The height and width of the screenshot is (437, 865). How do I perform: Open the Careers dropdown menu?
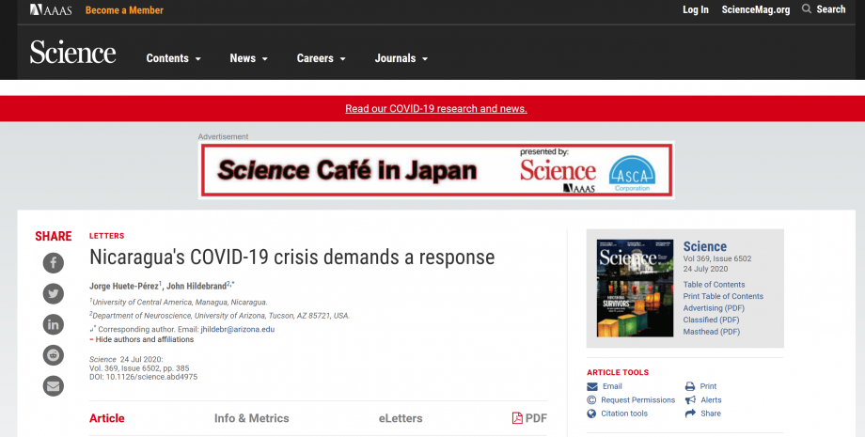tap(321, 58)
